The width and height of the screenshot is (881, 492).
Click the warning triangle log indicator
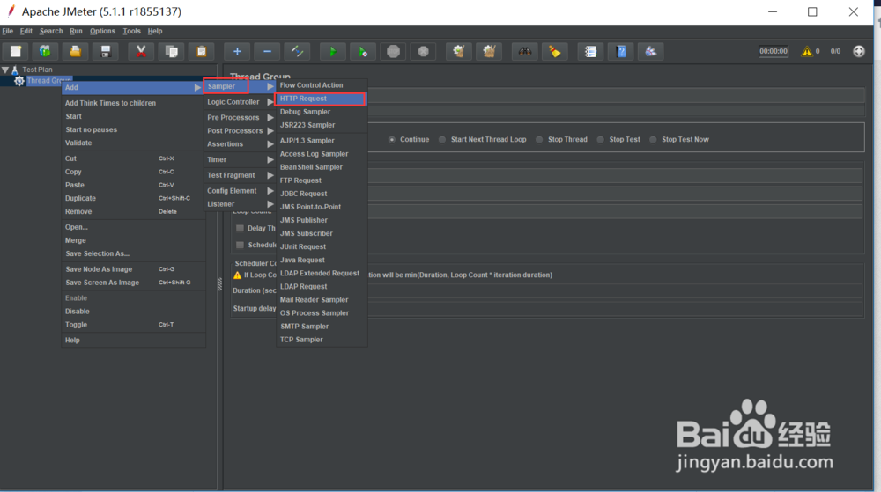(x=807, y=51)
